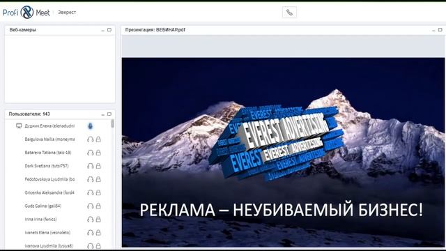Select user Ivanova Lyudmila
This screenshot has width=446, height=251.
[49, 246]
